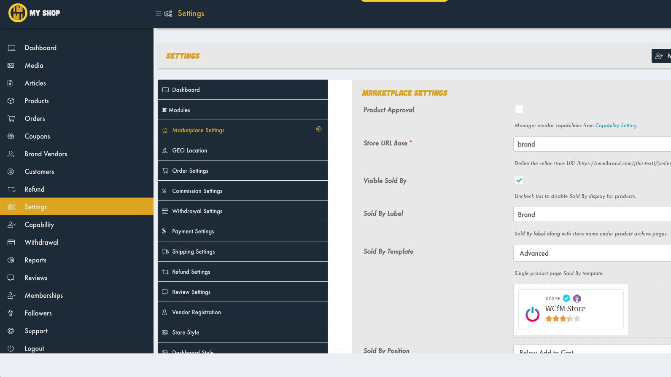
Task: Click the Media image icon in sidebar
Action: click(11, 66)
